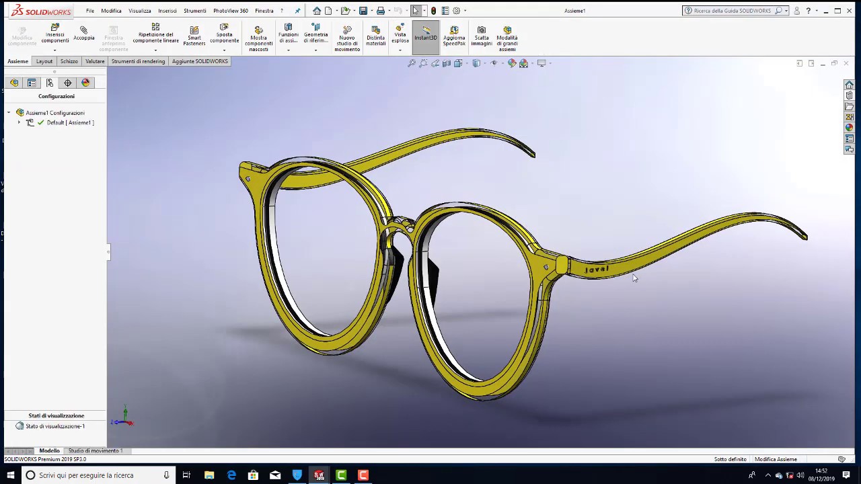
Task: Open View orientation cube icon
Action: [458, 63]
